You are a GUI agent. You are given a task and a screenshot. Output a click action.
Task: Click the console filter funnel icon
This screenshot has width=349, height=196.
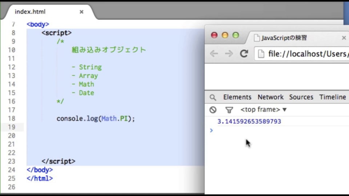pos(229,110)
